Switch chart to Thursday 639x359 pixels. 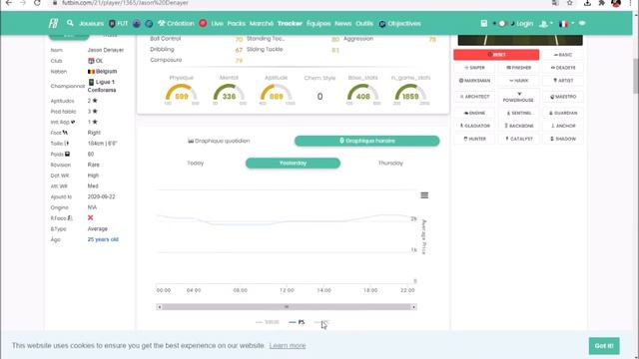pos(390,163)
